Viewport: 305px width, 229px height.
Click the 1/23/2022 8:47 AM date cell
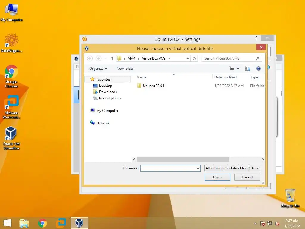pyautogui.click(x=229, y=86)
